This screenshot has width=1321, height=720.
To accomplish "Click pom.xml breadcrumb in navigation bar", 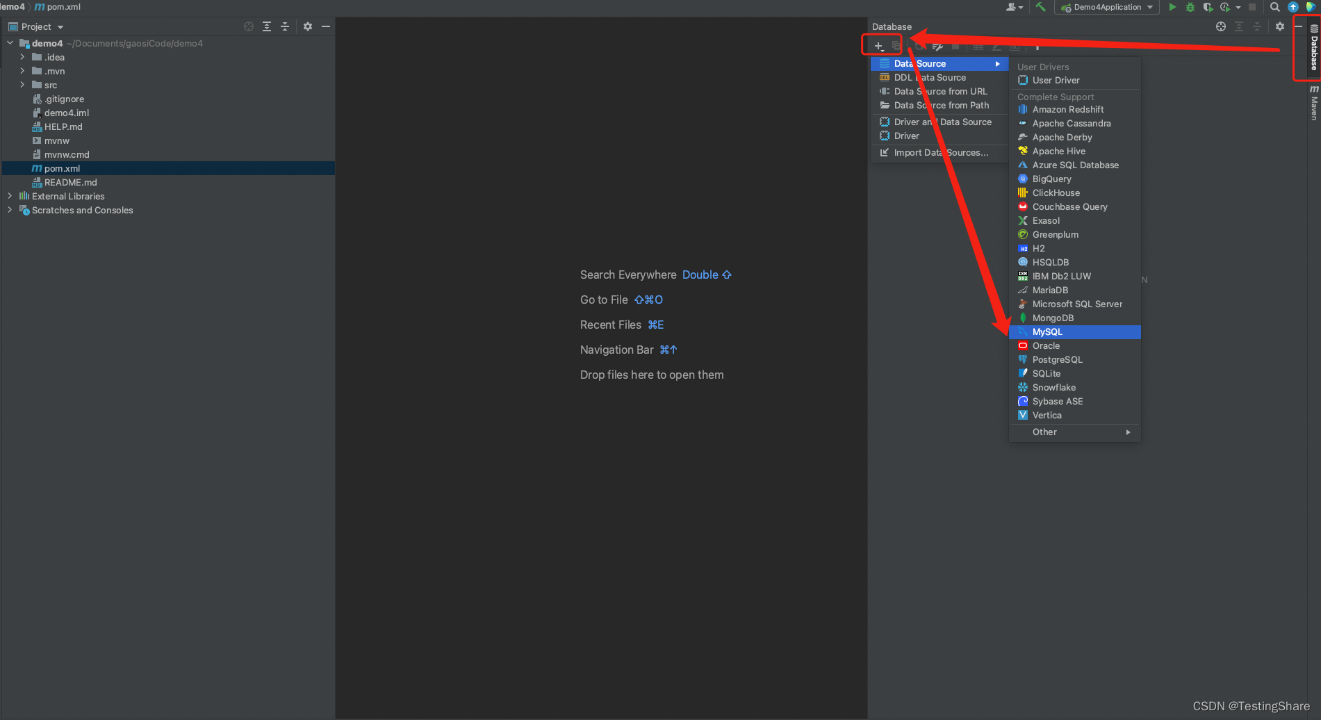I will click(x=58, y=7).
